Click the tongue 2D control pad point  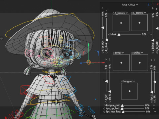(x=130, y=91)
